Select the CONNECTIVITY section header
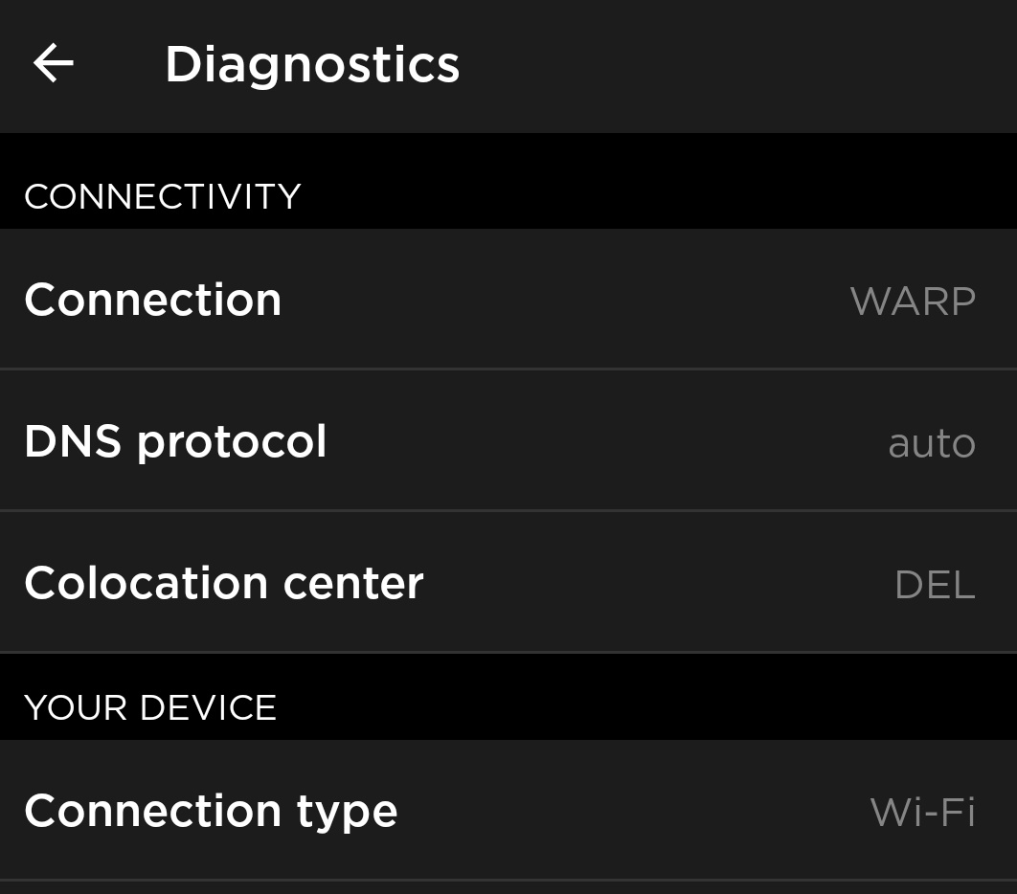Viewport: 1017px width, 894px height. pos(162,195)
